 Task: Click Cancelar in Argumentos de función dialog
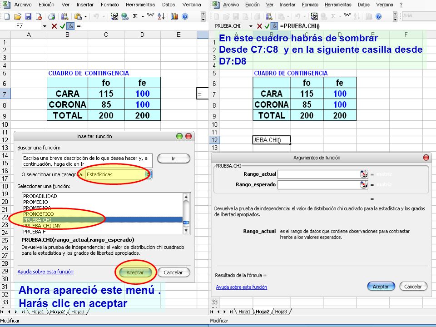[x=413, y=287]
